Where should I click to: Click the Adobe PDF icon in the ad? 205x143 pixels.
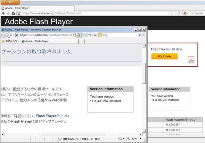coord(191,60)
